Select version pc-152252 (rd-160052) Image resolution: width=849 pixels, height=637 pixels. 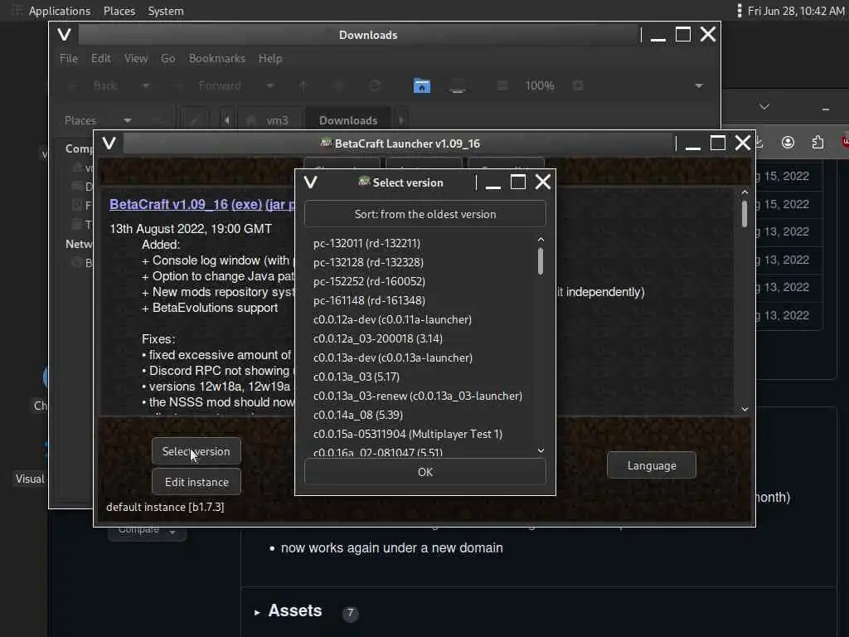click(369, 281)
